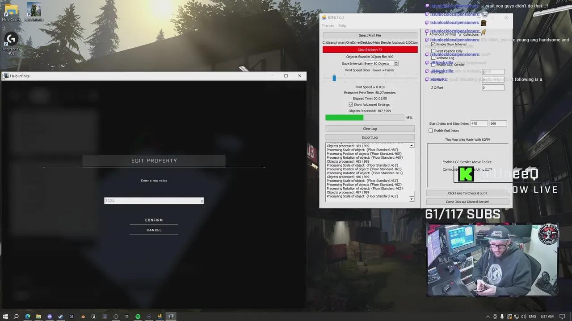Click Clear Log button
The height and width of the screenshot is (321, 572).
370,129
